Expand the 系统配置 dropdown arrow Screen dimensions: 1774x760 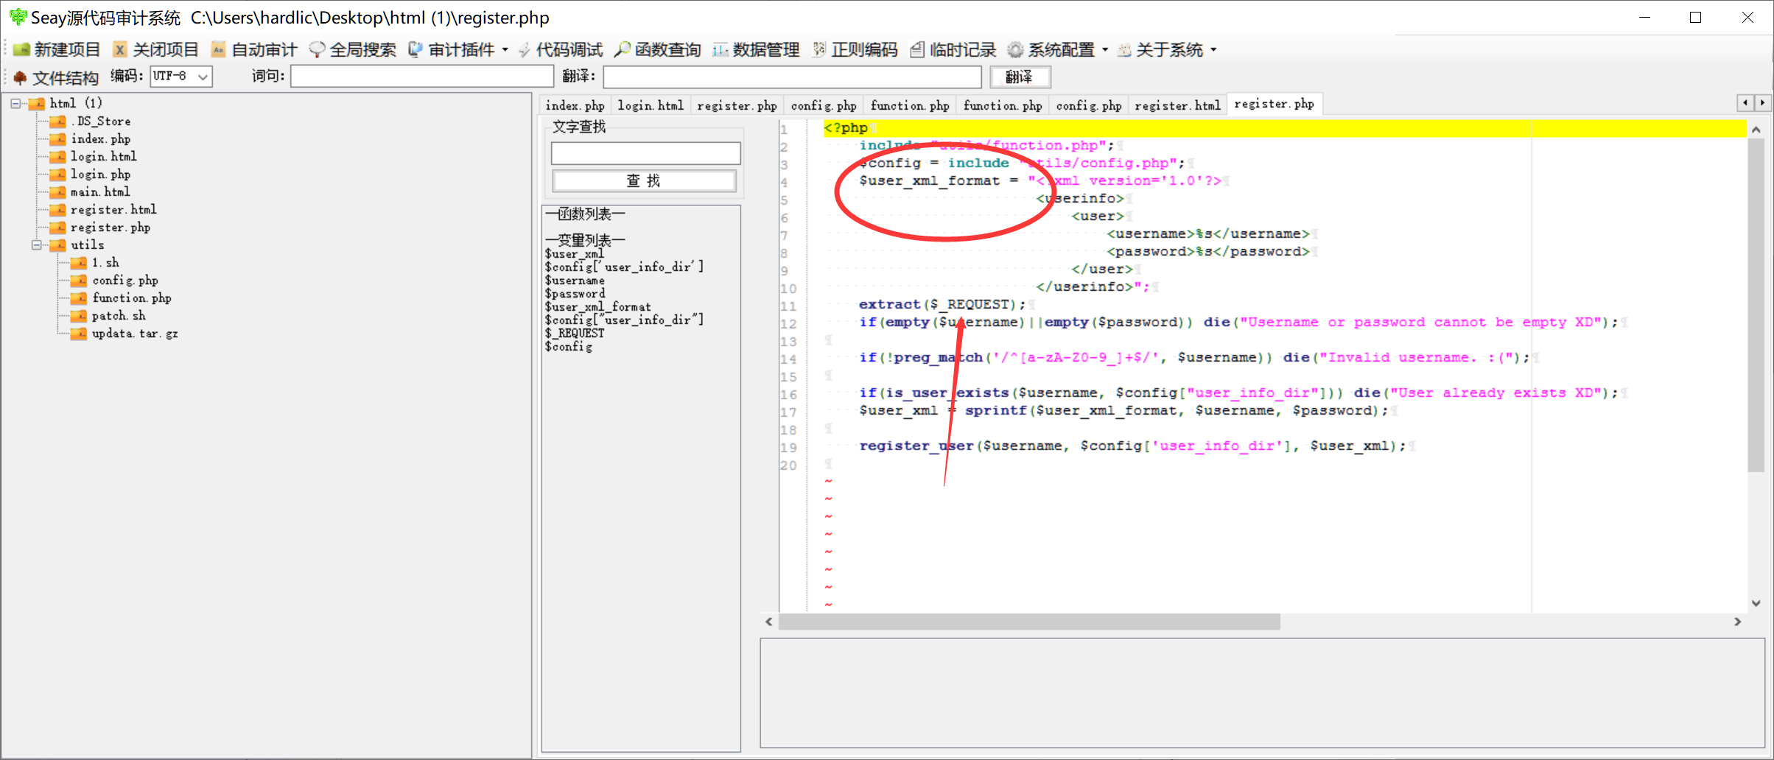pyautogui.click(x=1105, y=50)
